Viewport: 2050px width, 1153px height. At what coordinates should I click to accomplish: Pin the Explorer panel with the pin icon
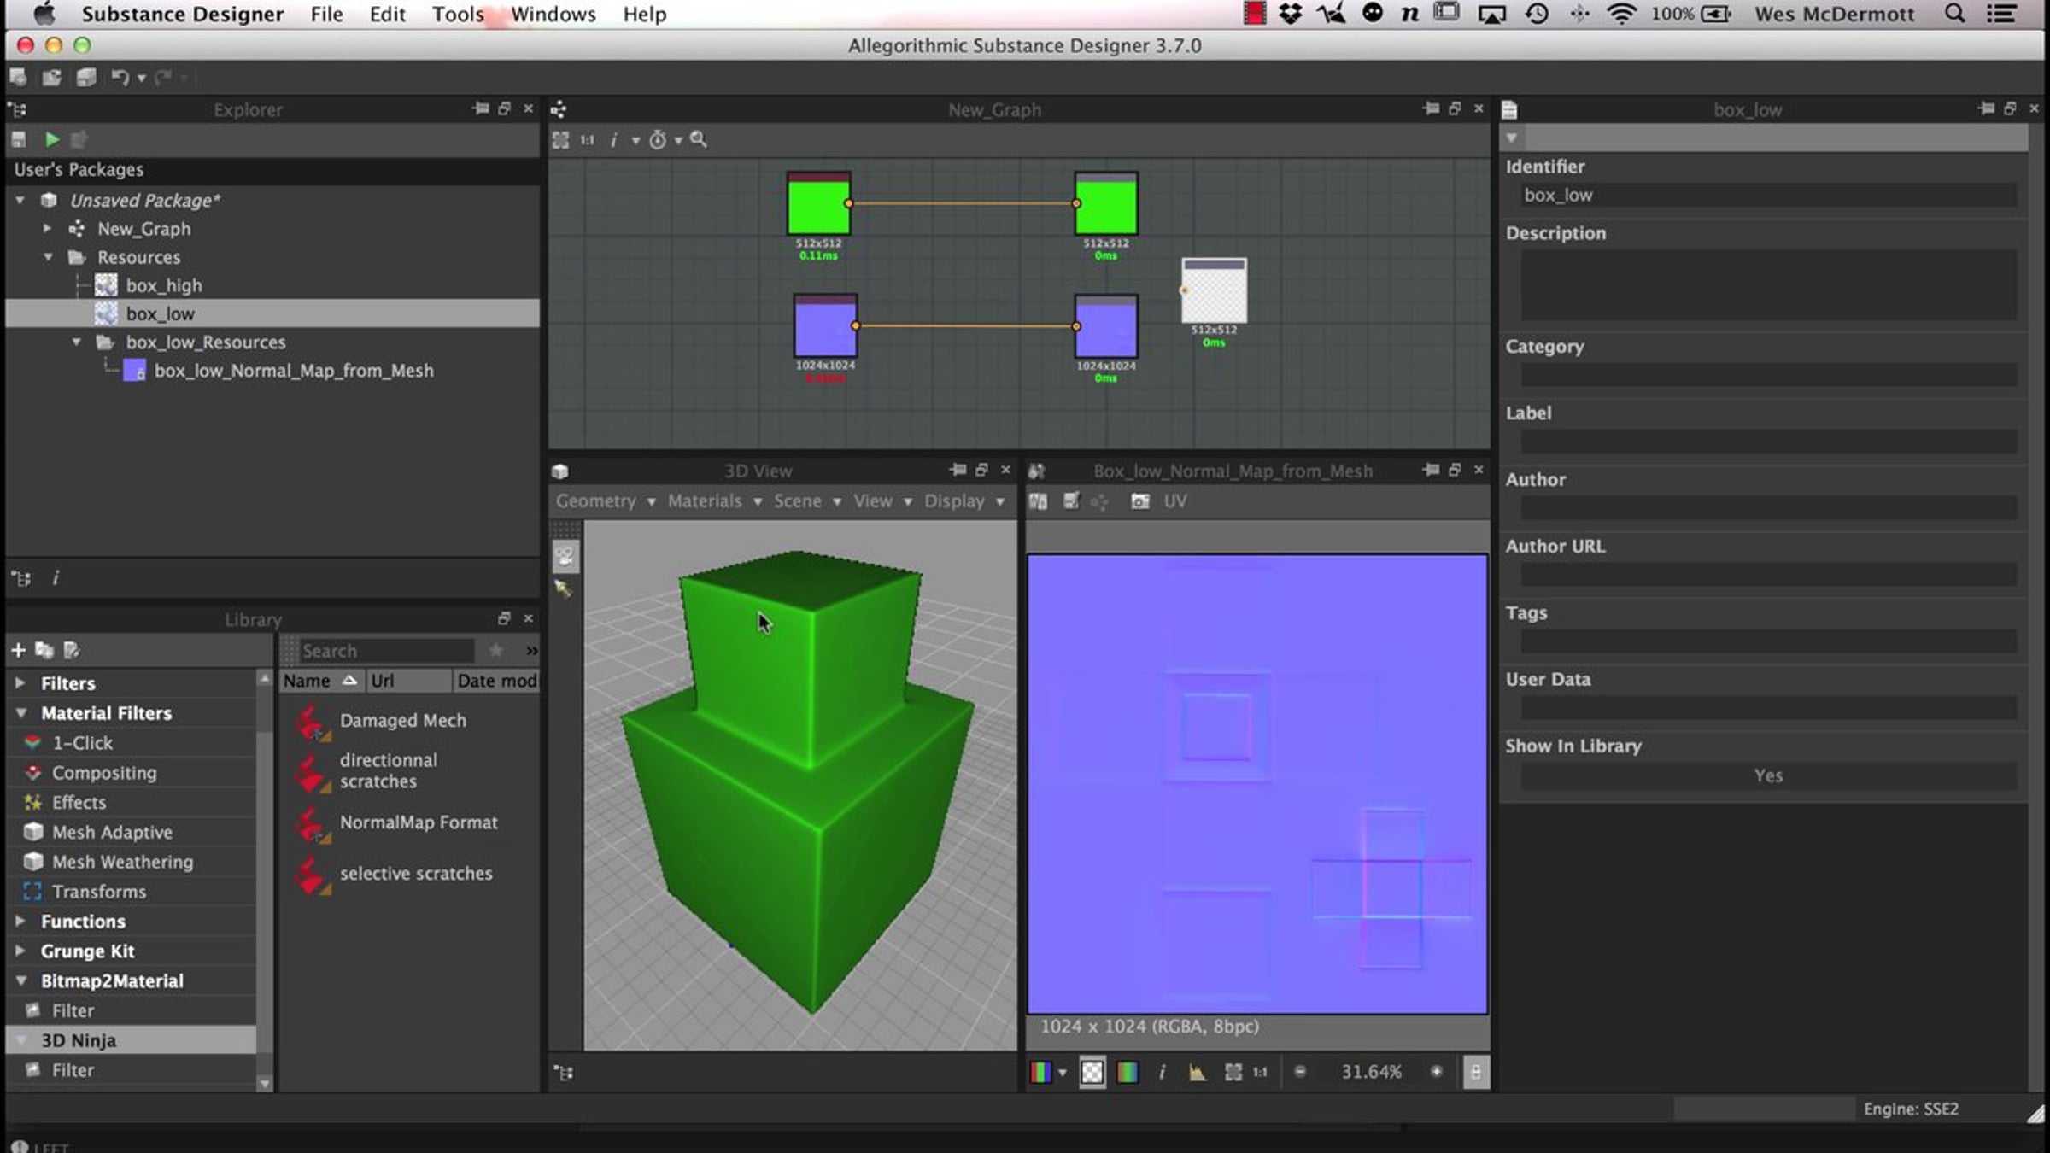[482, 108]
